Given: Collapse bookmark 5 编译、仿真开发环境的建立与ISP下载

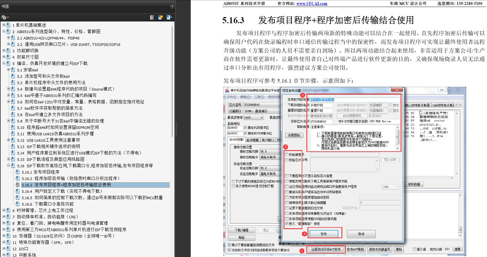Looking at the screenshot, I should tap(4, 63).
